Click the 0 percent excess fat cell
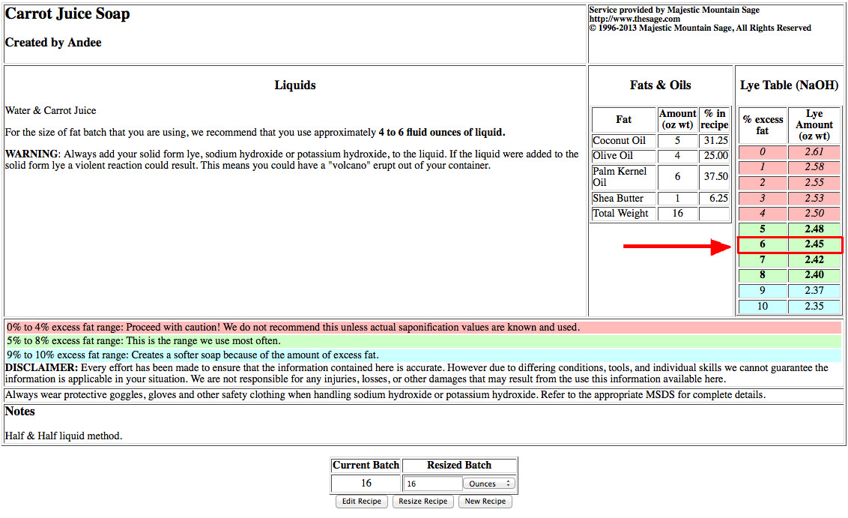The width and height of the screenshot is (848, 518). pos(763,152)
